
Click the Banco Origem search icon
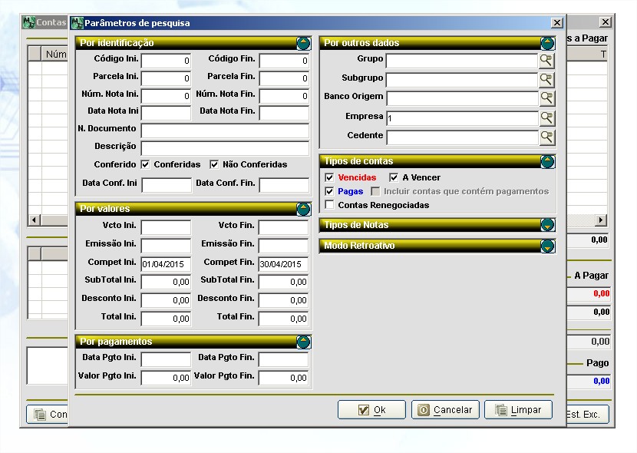(x=546, y=98)
